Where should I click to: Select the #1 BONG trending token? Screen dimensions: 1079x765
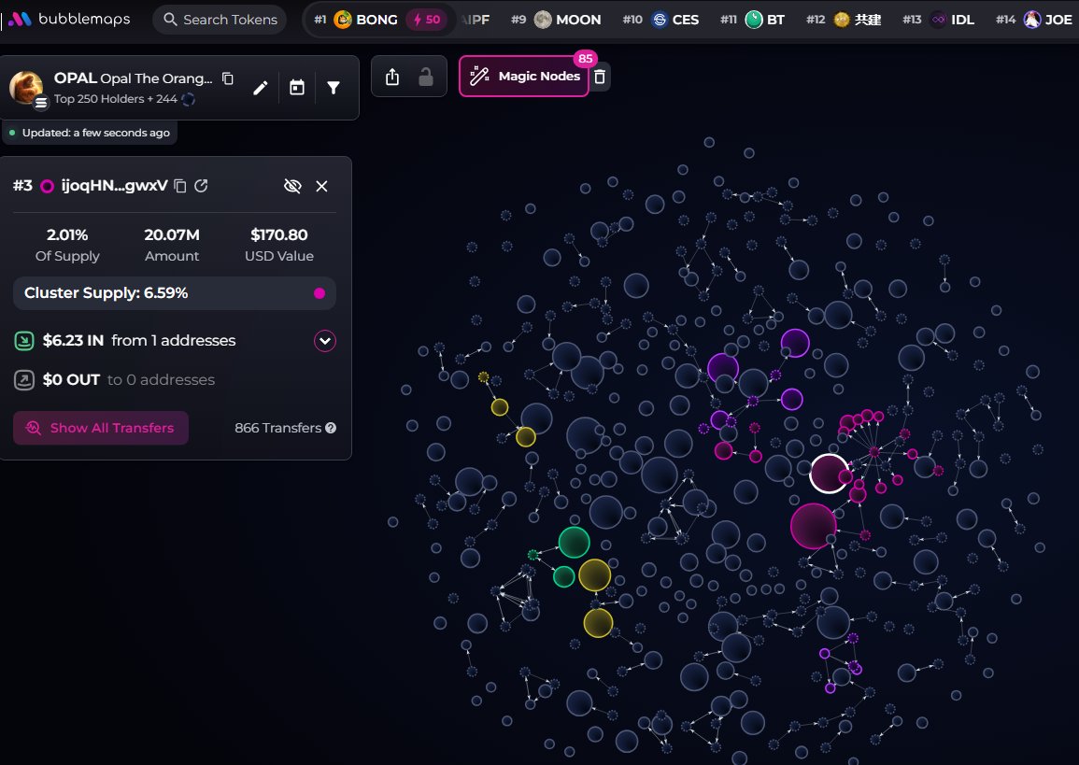pyautogui.click(x=364, y=20)
